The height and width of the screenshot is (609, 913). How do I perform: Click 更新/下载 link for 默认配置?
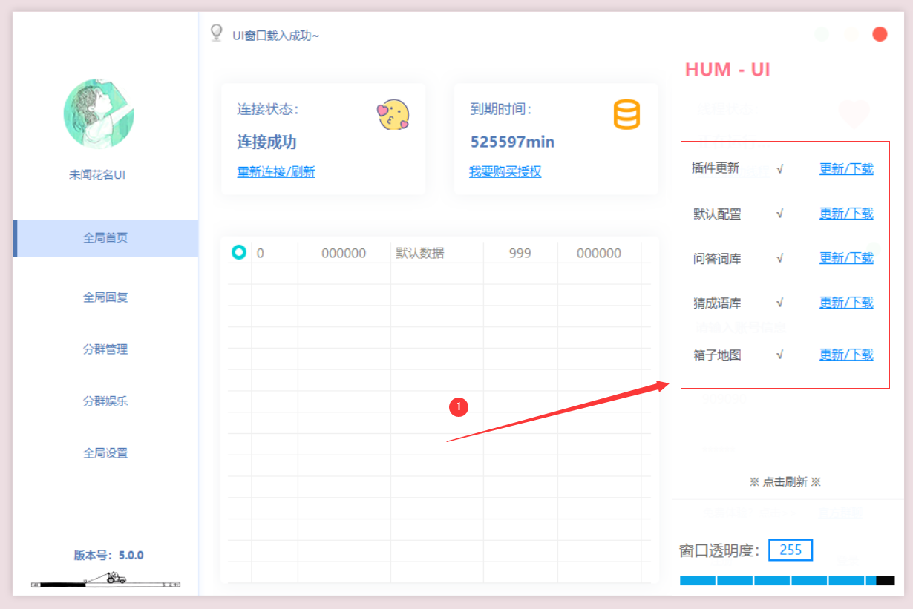pos(846,214)
